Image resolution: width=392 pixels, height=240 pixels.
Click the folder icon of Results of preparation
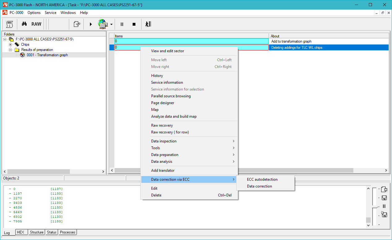point(17,50)
